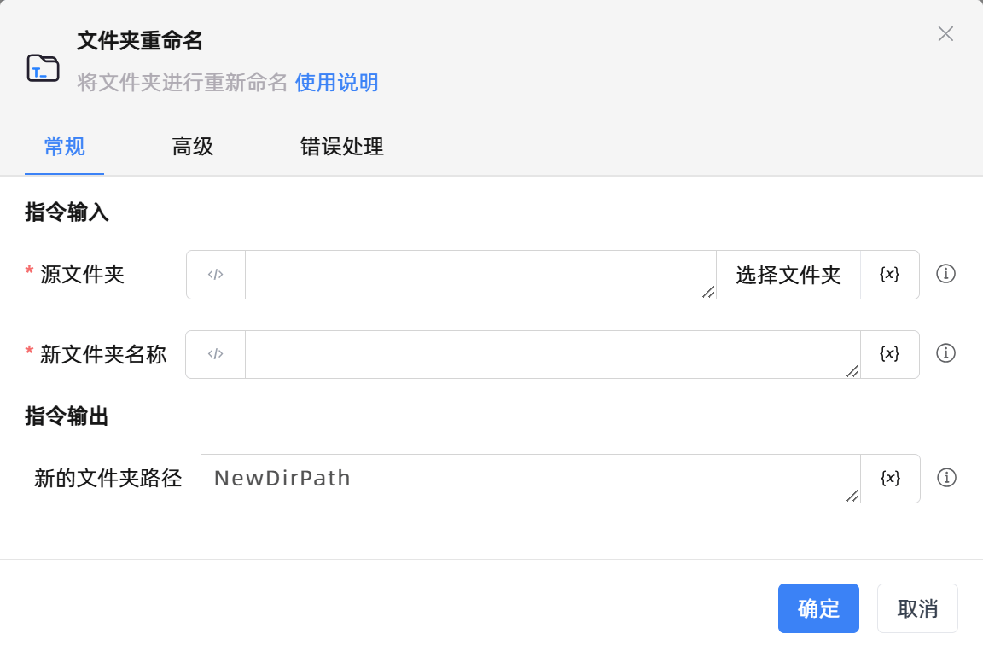
Task: Click the code mode icon for 新文件夹名称 field
Action: click(216, 354)
